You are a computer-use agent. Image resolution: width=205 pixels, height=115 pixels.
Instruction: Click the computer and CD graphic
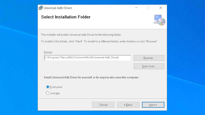pyautogui.click(x=159, y=20)
